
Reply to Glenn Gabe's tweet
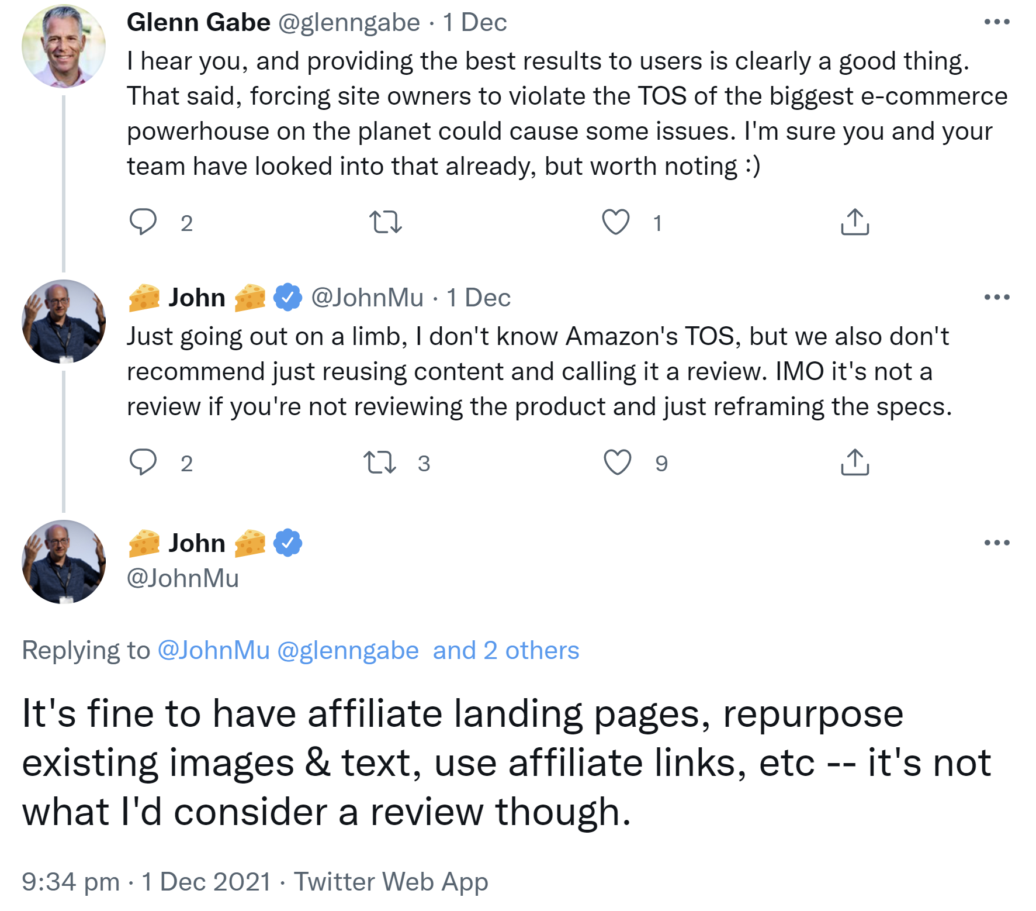coord(143,222)
